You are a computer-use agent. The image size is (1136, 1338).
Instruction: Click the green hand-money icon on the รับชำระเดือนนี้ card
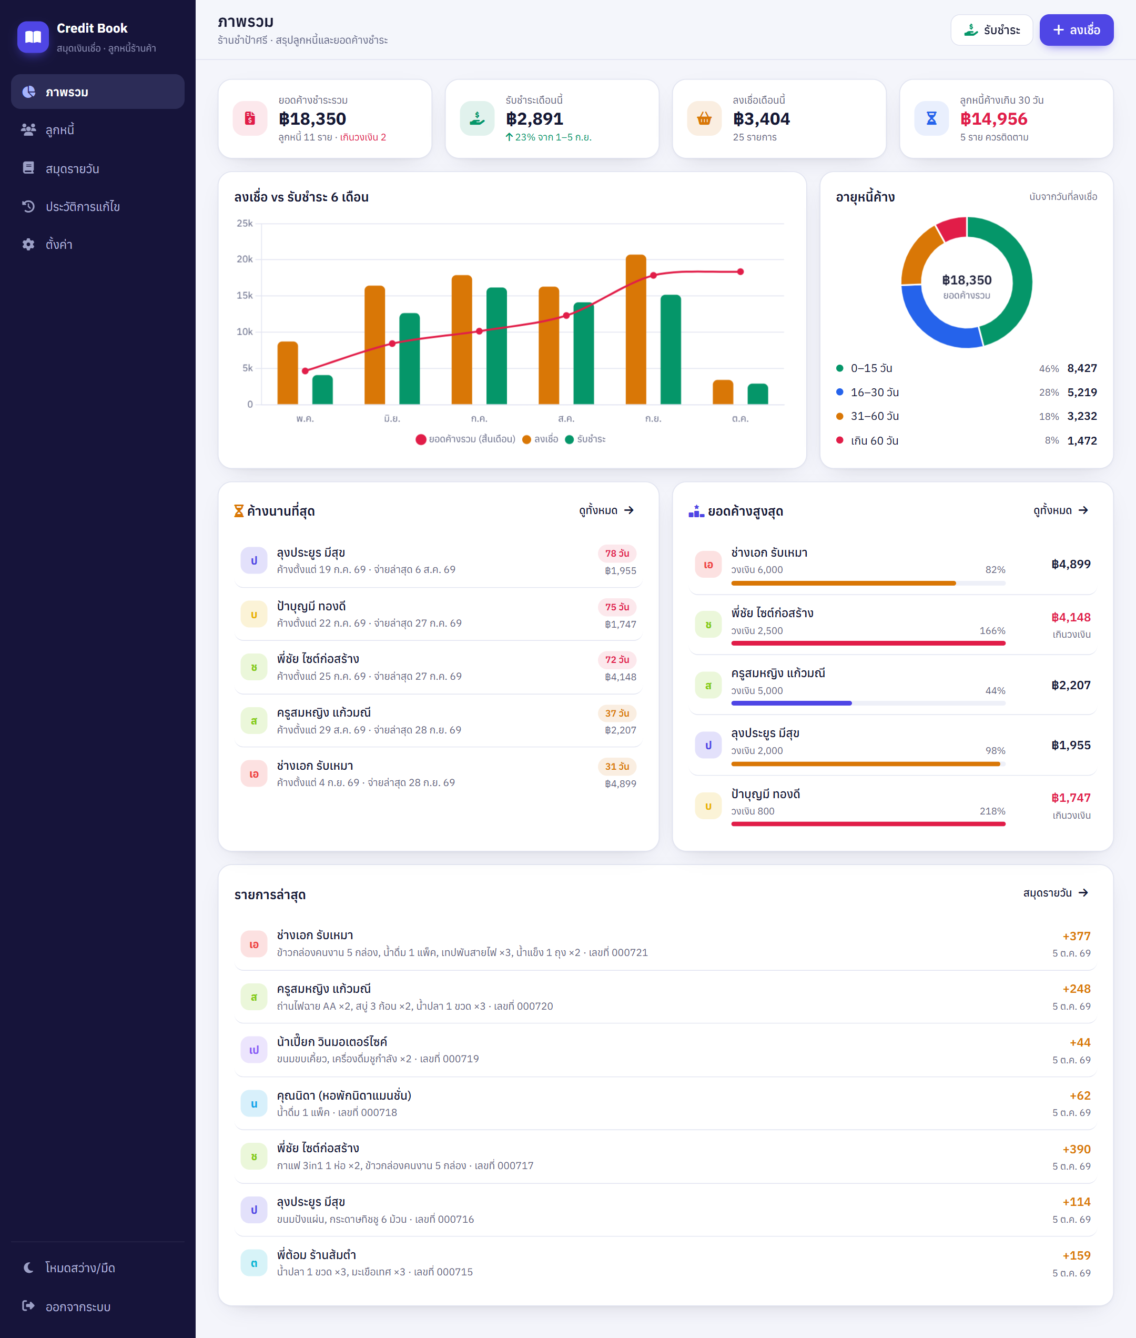click(x=477, y=118)
